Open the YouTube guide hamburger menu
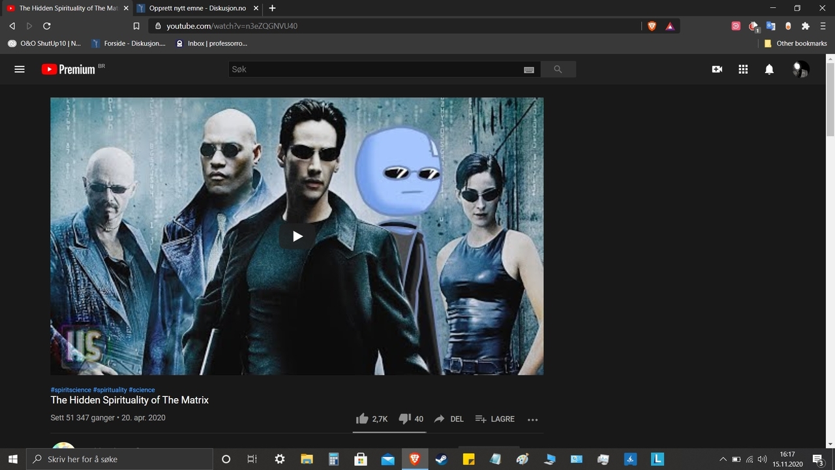 point(20,69)
